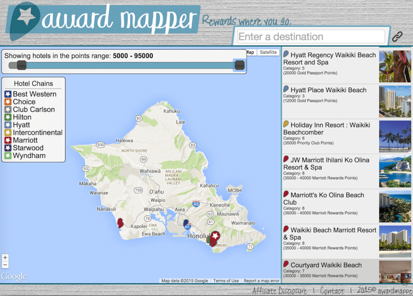Toggle the Hyatt chain star icon
Screen dimensions: 413x296
[x=8, y=125]
